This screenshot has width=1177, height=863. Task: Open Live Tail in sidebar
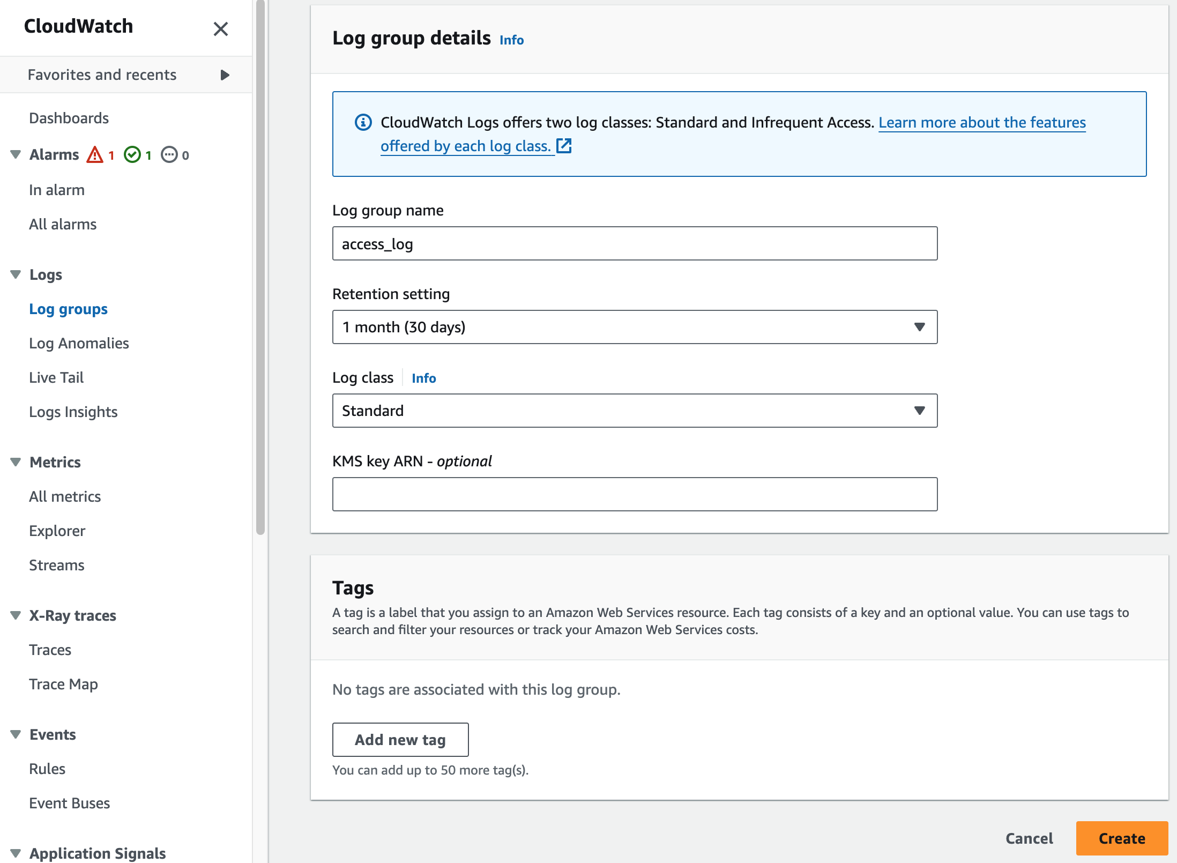click(x=56, y=377)
